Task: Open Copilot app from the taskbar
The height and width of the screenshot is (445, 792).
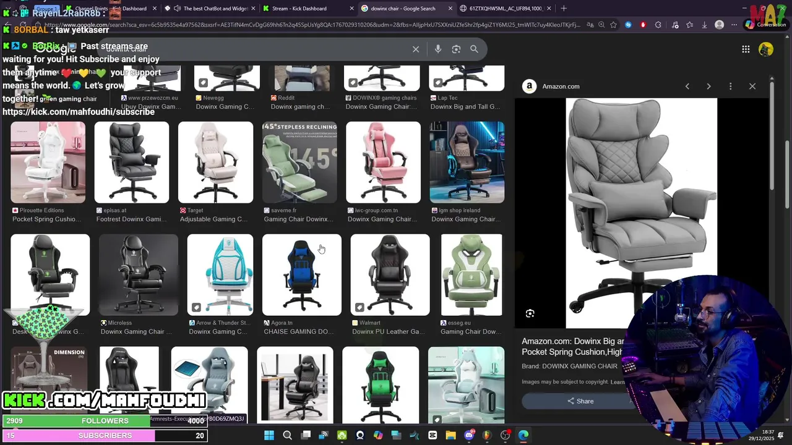Action: point(378,435)
